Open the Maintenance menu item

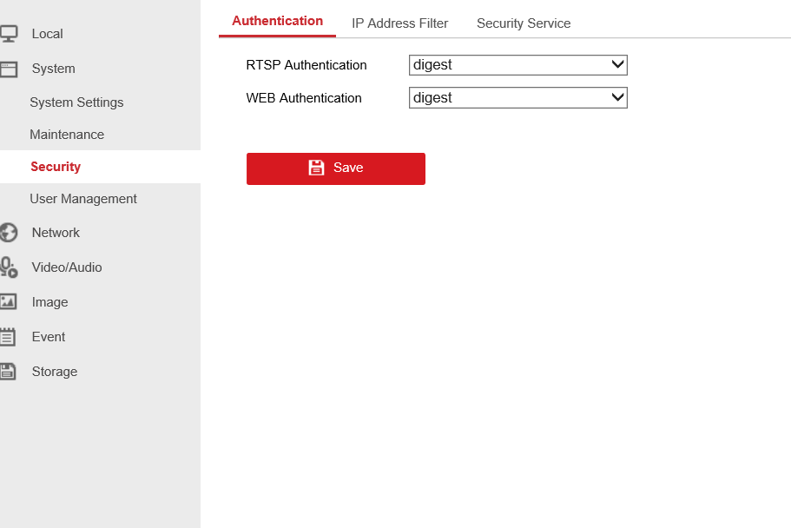point(67,135)
